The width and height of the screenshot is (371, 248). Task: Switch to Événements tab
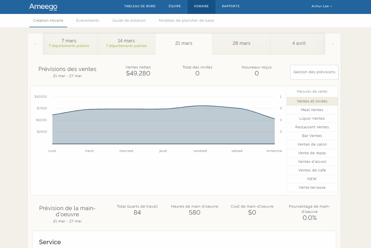pyautogui.click(x=88, y=21)
